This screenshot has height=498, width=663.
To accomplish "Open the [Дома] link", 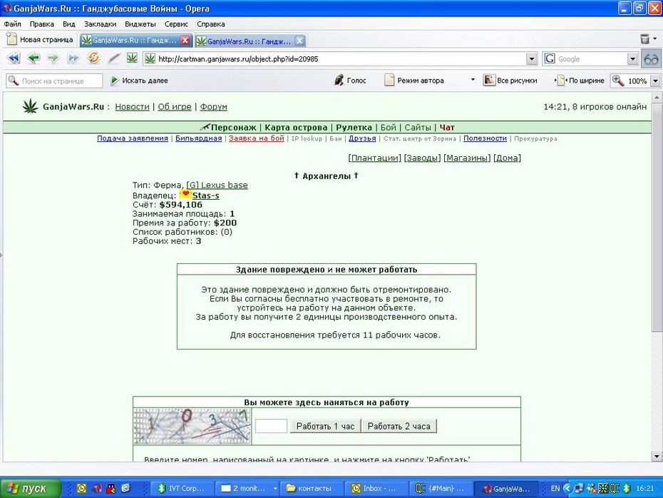I will point(507,158).
